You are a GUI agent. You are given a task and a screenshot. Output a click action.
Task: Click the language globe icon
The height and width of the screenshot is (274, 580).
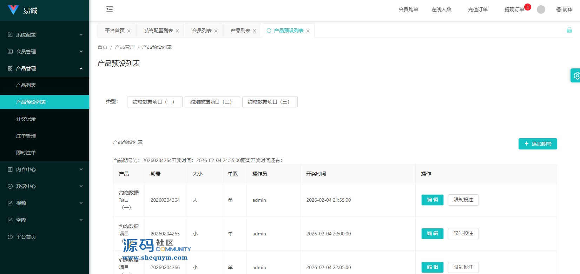coord(559,9)
